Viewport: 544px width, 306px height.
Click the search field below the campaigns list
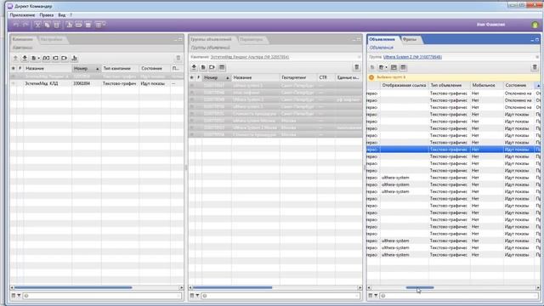(102, 296)
